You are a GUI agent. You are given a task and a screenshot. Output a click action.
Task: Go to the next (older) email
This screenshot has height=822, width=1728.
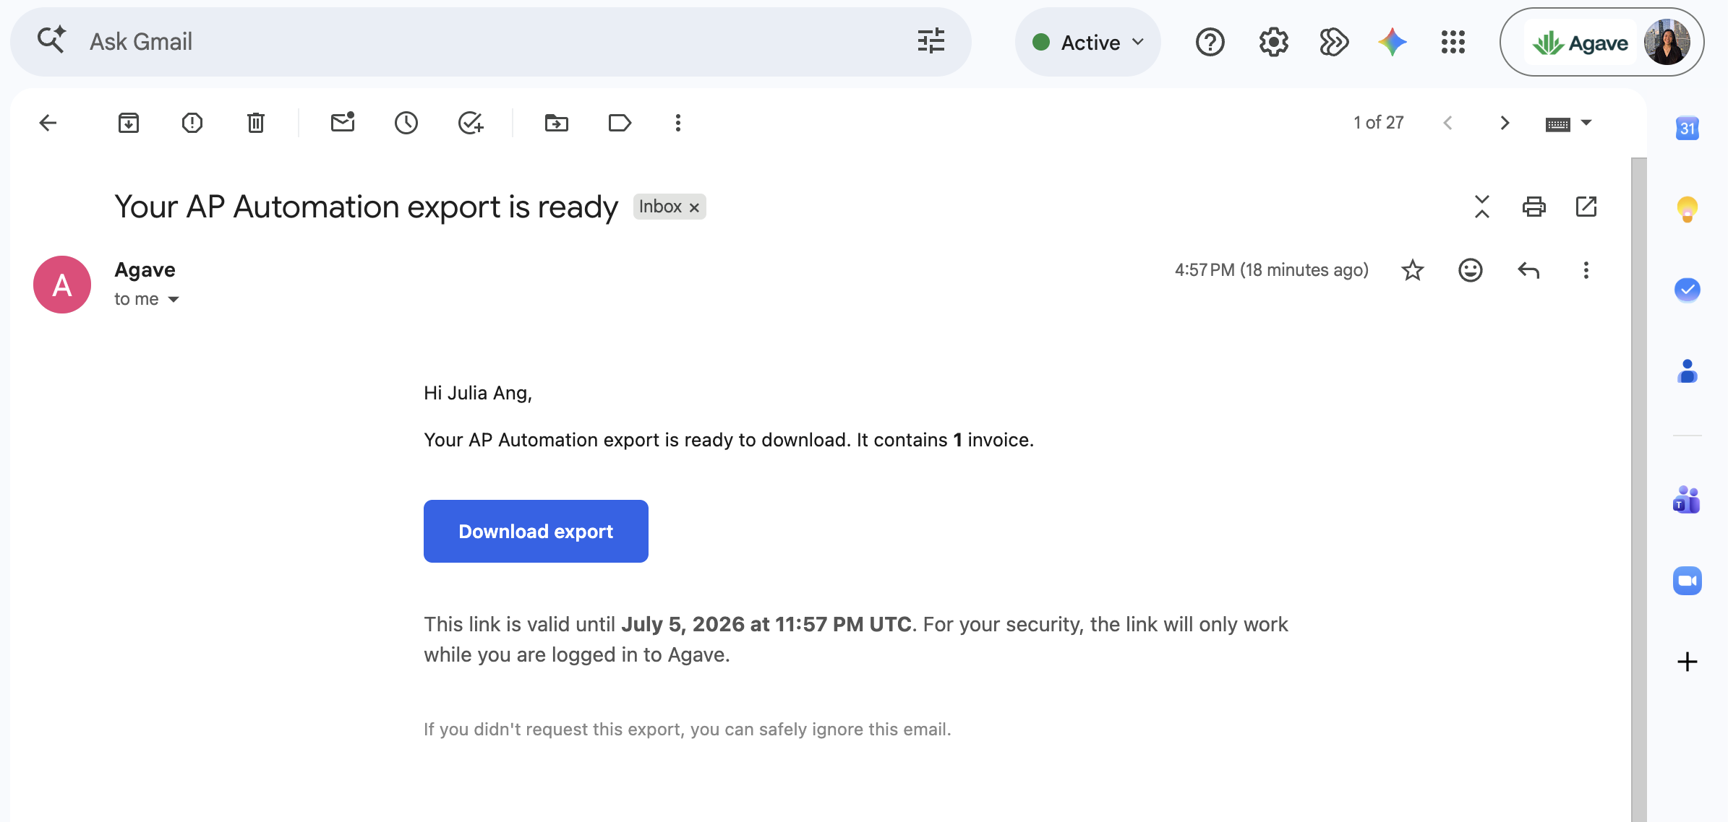click(1505, 123)
